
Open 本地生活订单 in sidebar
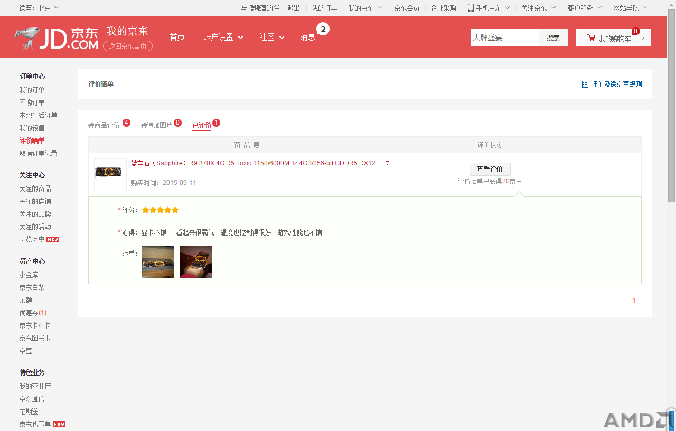point(39,115)
